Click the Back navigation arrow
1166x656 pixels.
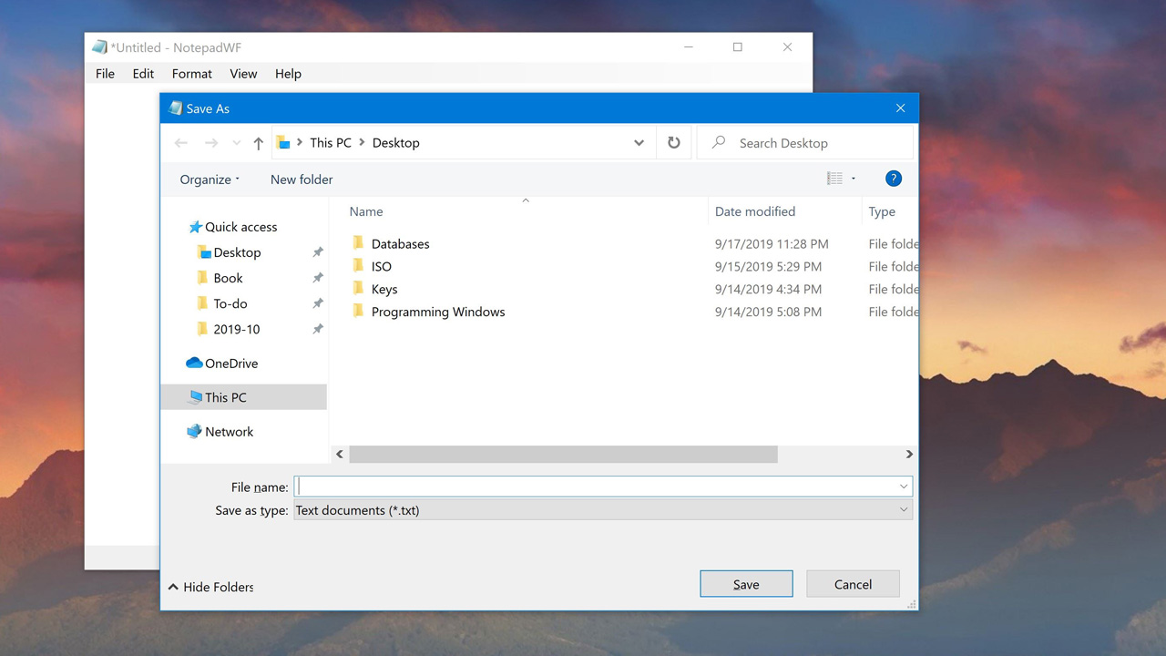[181, 143]
